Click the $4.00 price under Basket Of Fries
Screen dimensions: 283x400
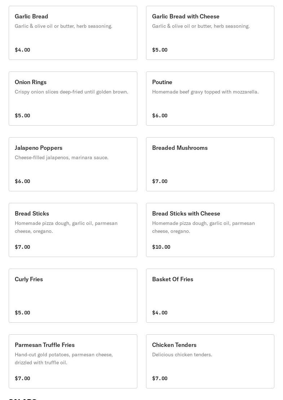click(160, 313)
